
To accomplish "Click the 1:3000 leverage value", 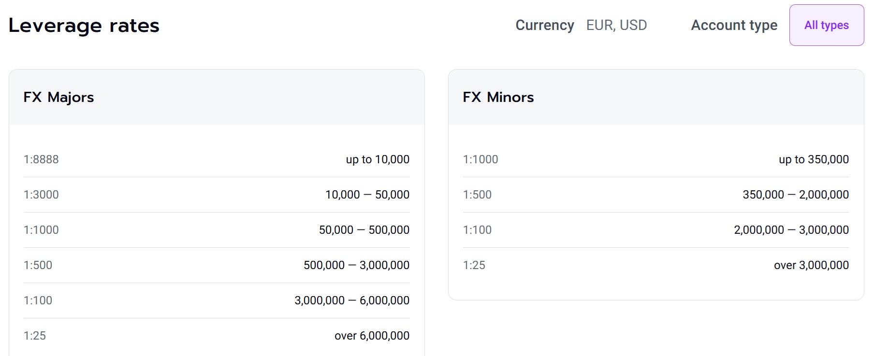I will (x=41, y=195).
